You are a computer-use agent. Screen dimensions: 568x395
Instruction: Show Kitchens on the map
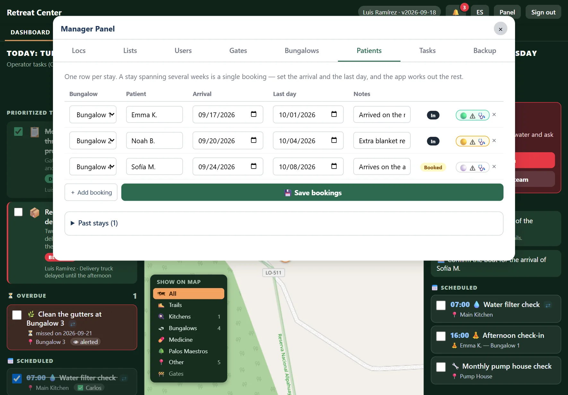[189, 317]
